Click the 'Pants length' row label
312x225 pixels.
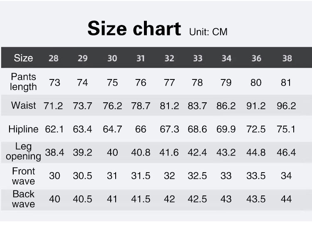23,82
